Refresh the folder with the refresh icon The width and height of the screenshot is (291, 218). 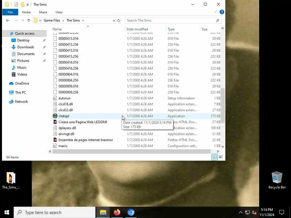click(119, 20)
